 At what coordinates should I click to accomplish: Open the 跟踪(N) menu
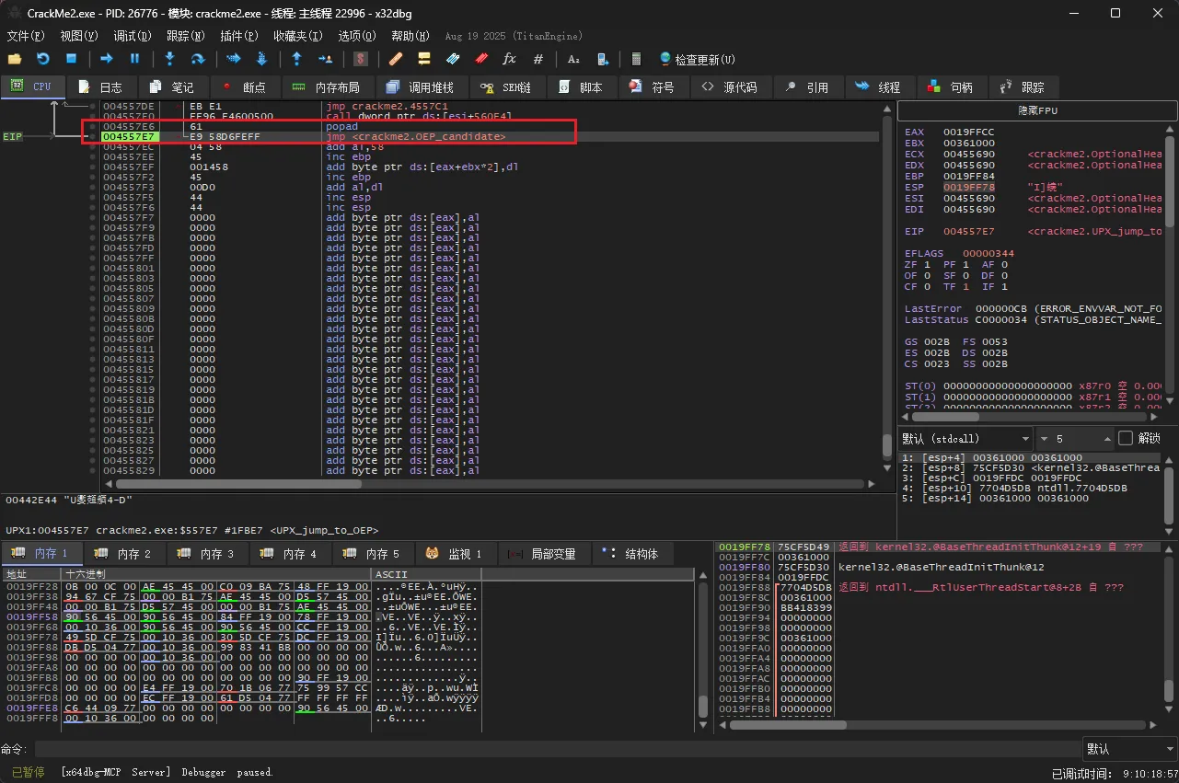[186, 36]
